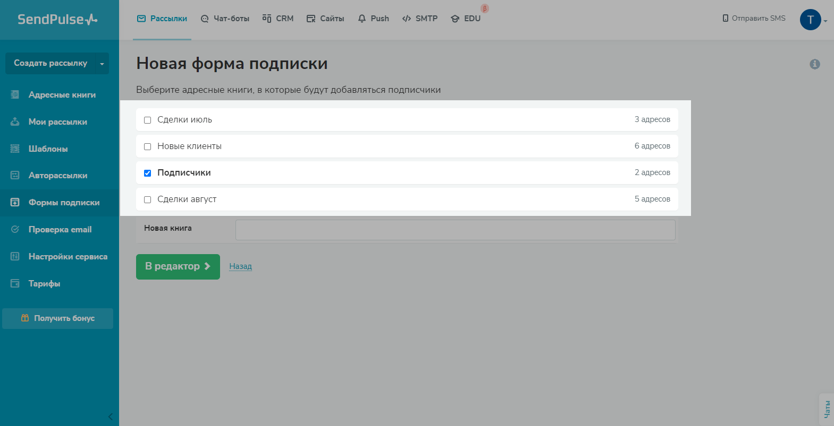Check the Сделки июль address book

click(x=148, y=120)
